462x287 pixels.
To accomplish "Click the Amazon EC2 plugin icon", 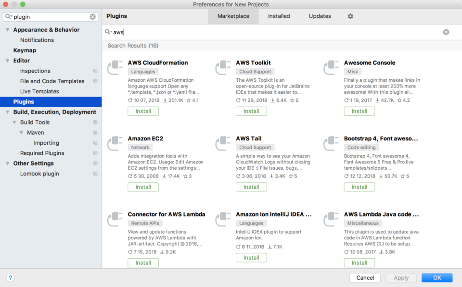I will coord(115,143).
